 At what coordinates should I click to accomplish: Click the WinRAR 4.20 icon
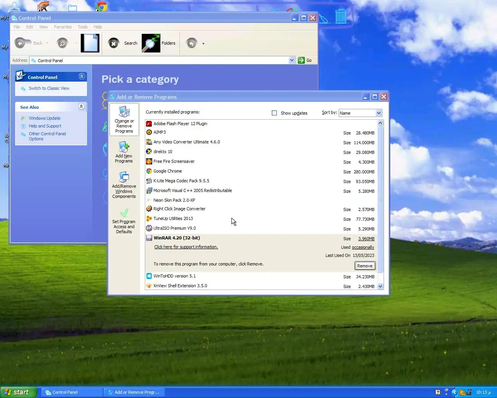(149, 238)
